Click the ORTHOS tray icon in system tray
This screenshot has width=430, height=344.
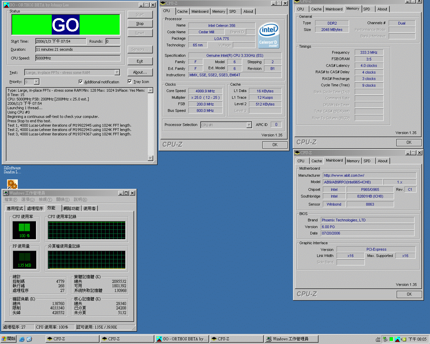click(397, 339)
